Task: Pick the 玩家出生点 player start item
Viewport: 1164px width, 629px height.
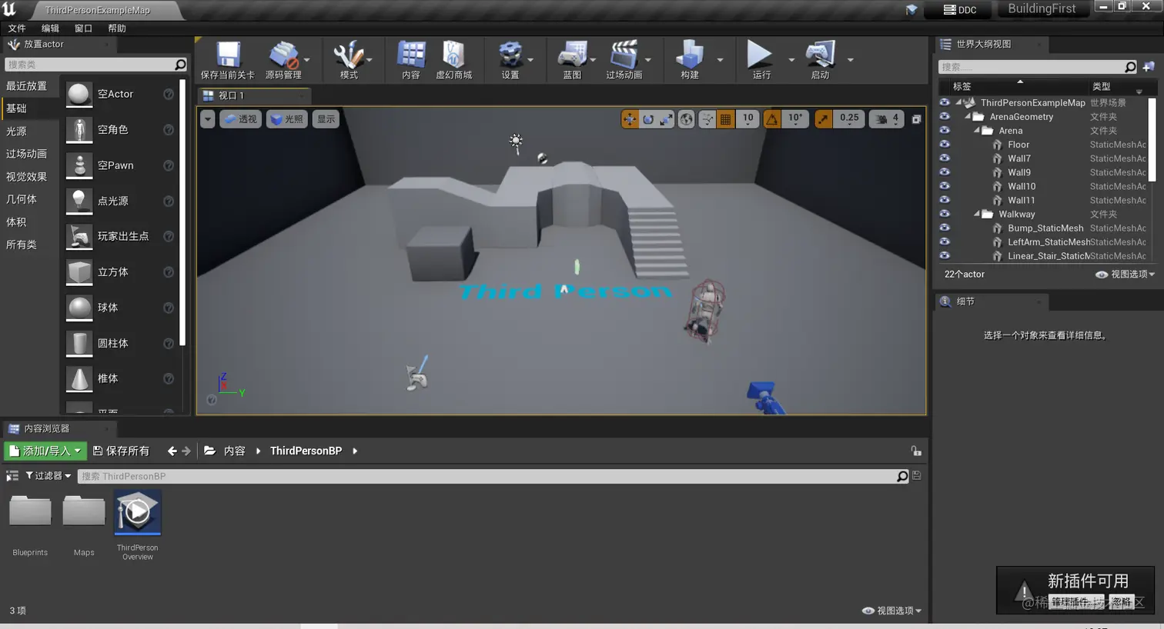Action: (121, 236)
